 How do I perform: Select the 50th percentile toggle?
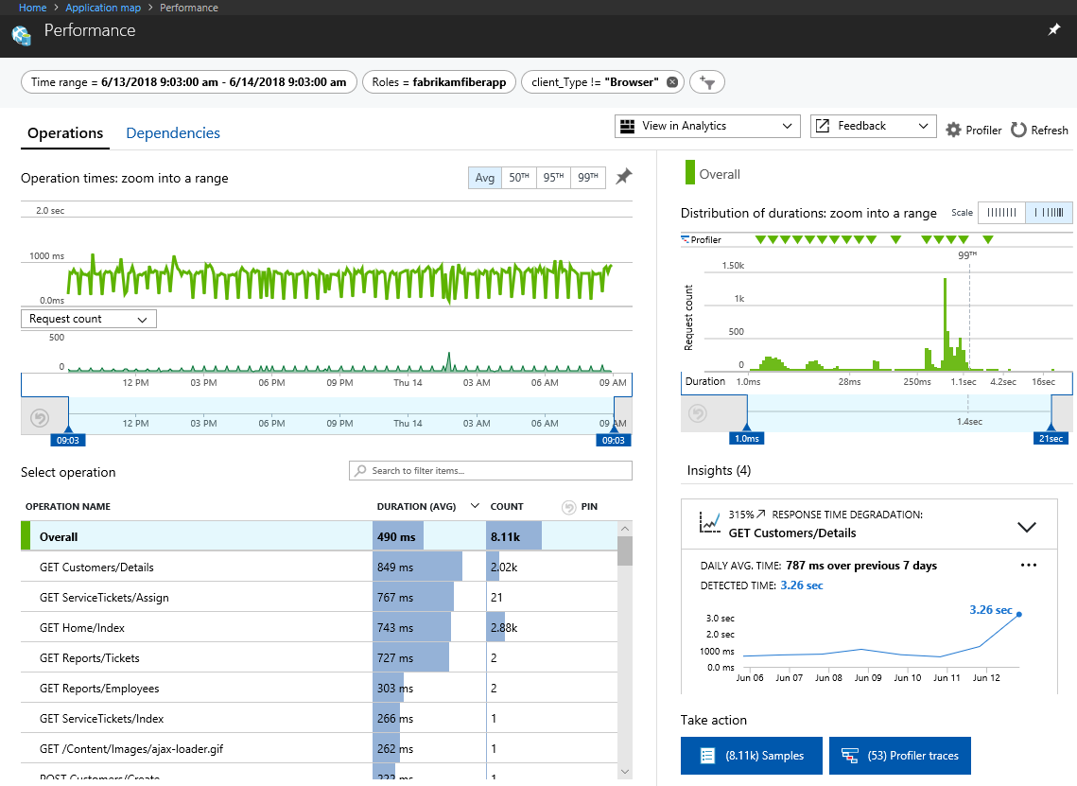pyautogui.click(x=520, y=178)
